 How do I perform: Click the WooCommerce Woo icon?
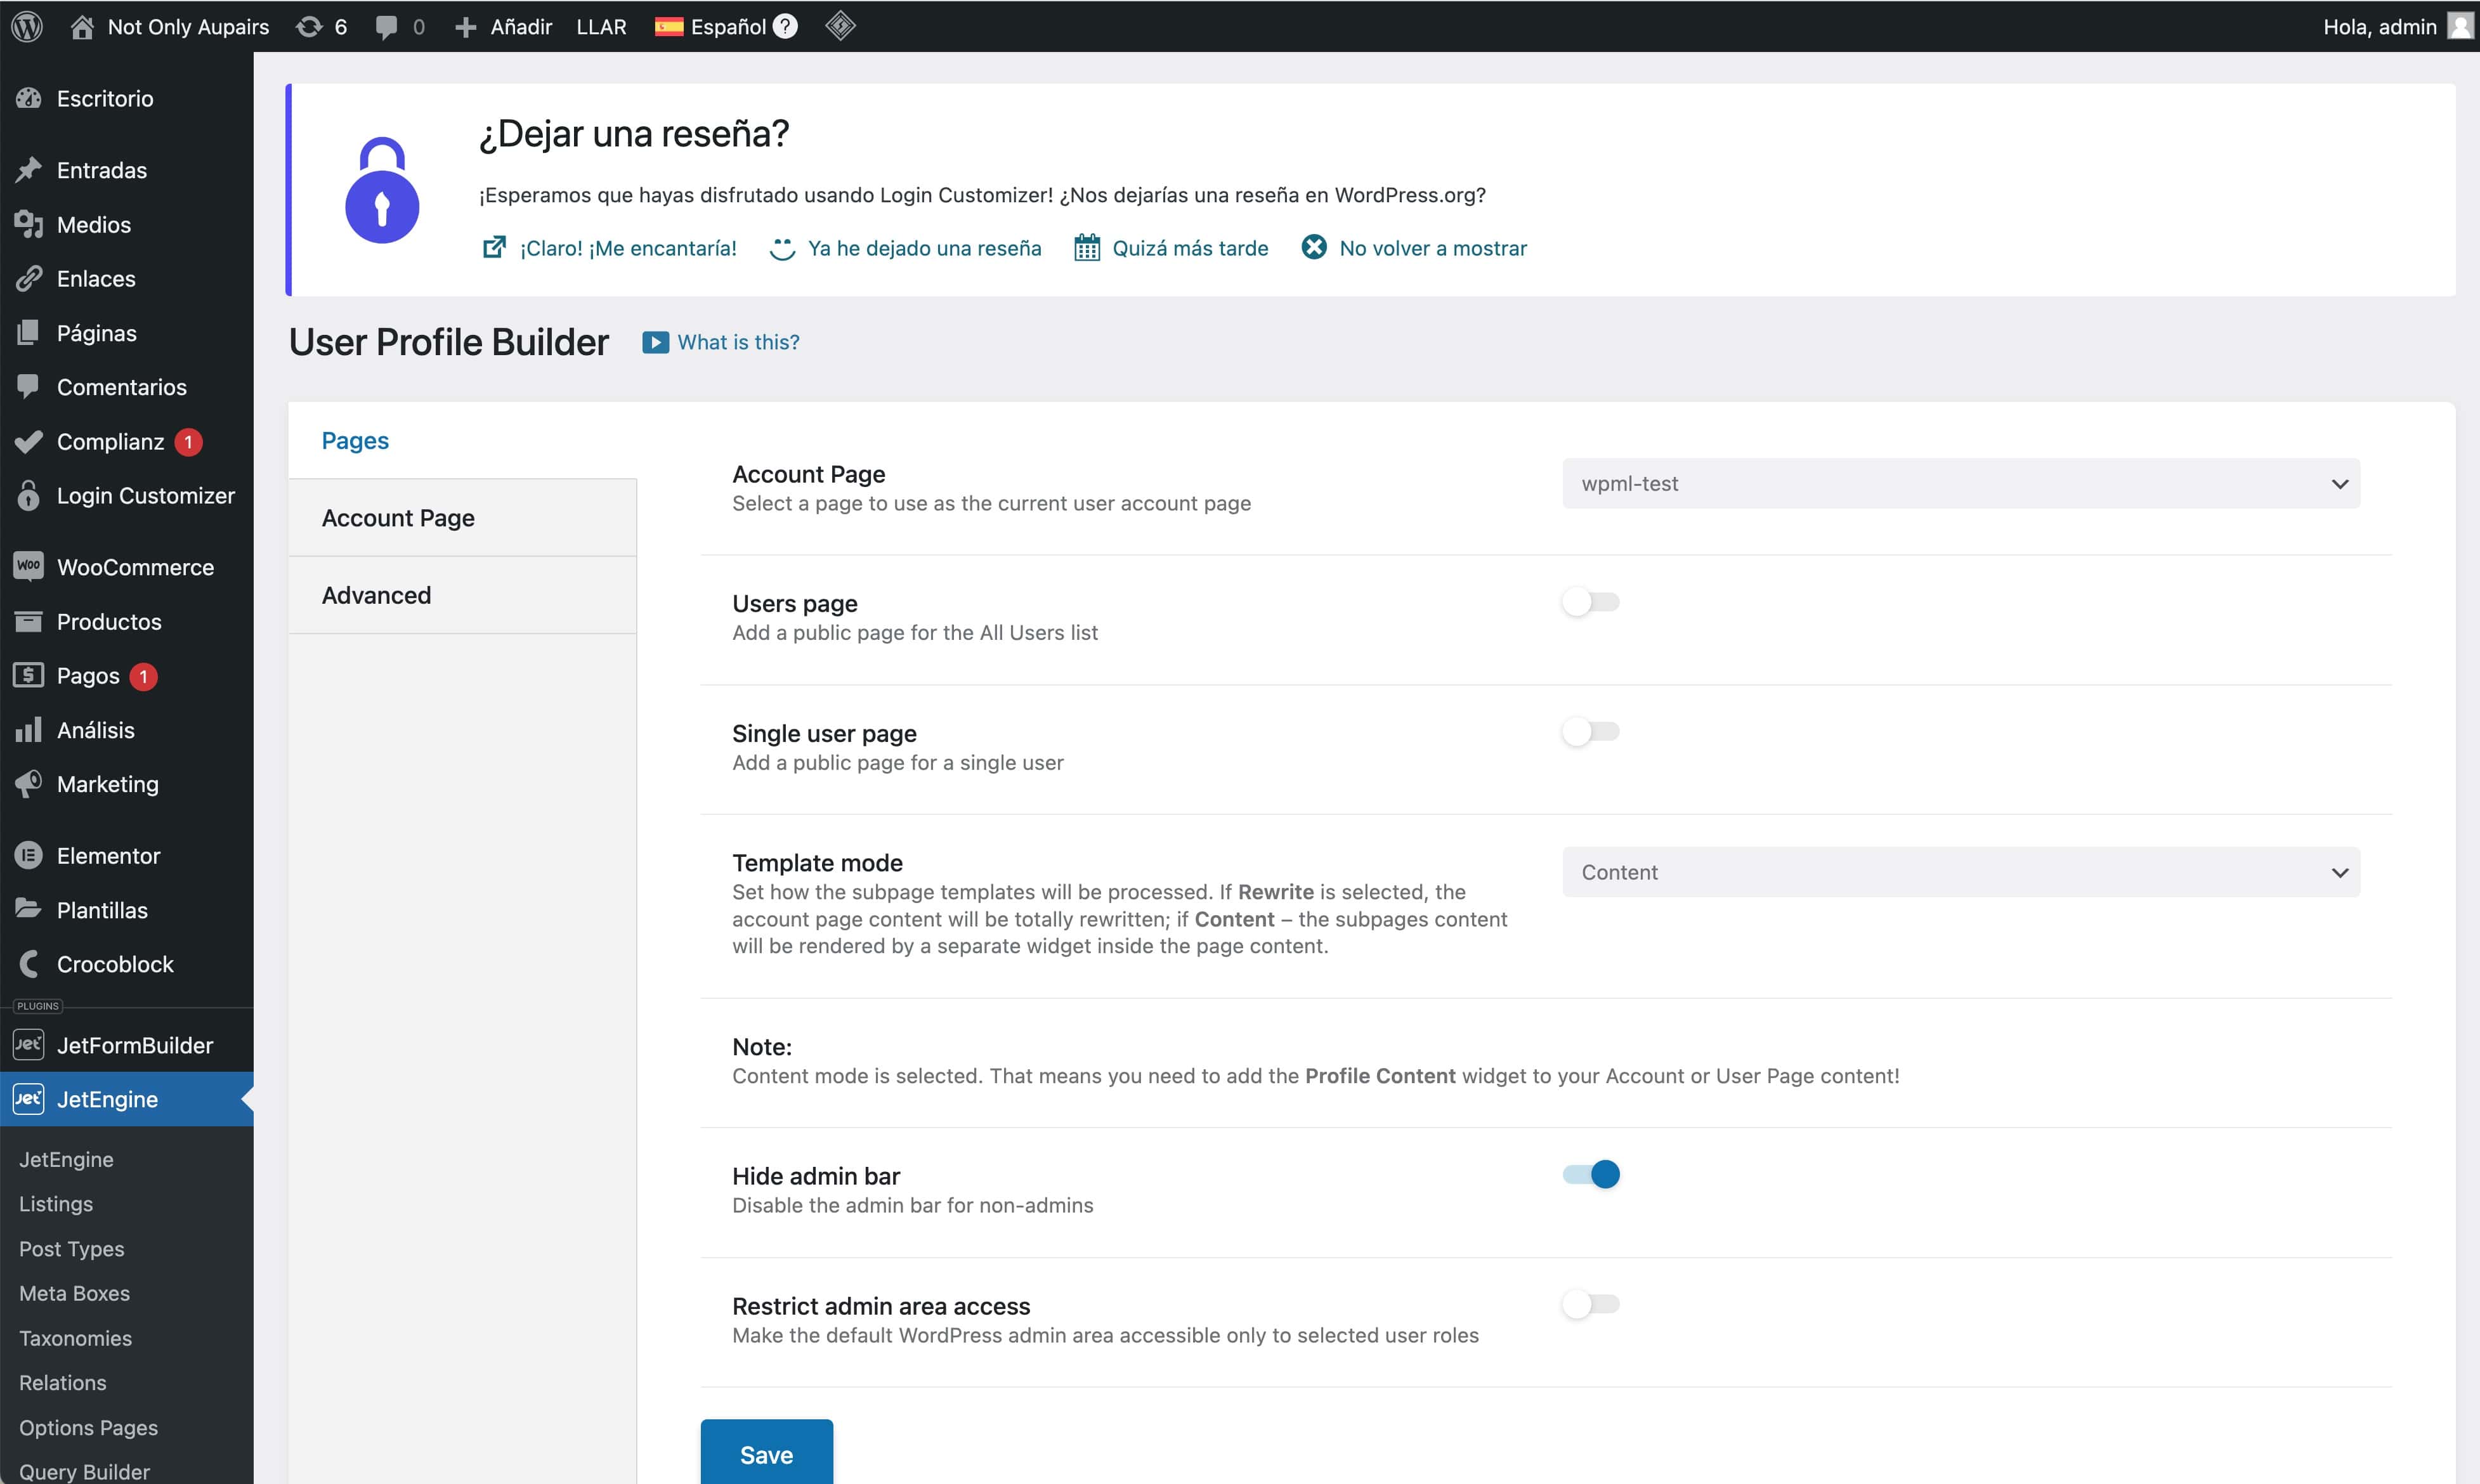pos(29,566)
